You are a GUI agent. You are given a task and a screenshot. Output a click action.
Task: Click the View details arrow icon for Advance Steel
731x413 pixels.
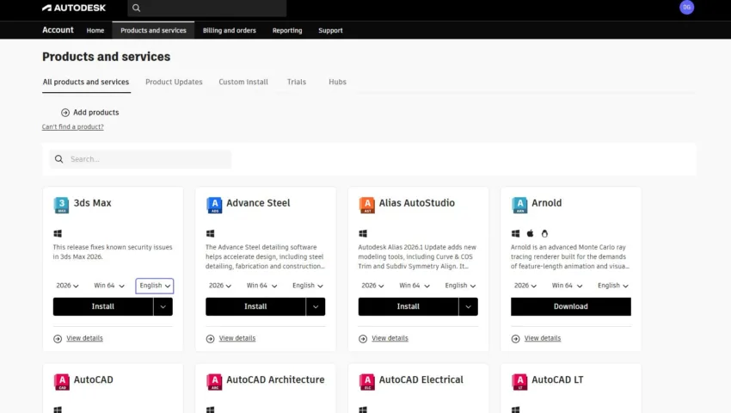[210, 339]
